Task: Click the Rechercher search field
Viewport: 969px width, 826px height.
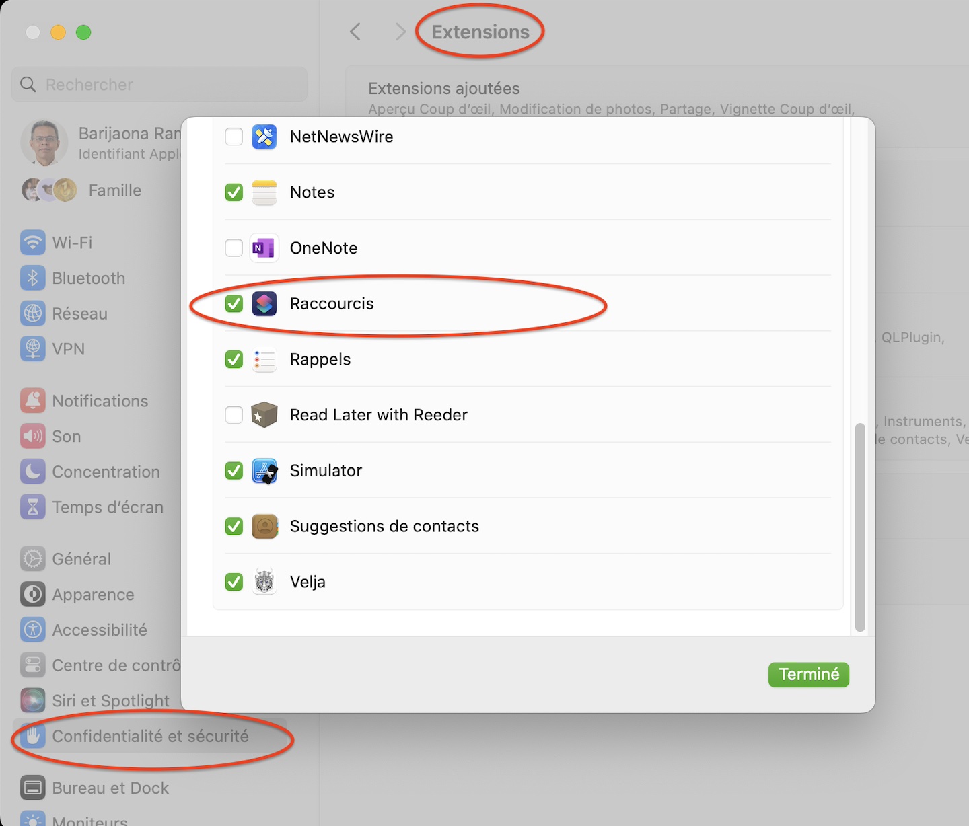Action: (159, 85)
